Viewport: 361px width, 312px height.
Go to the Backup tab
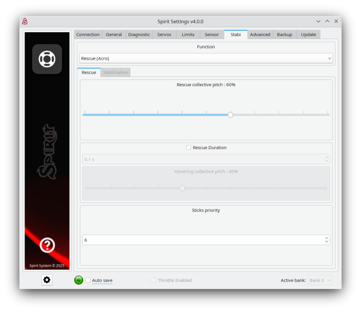(x=284, y=35)
